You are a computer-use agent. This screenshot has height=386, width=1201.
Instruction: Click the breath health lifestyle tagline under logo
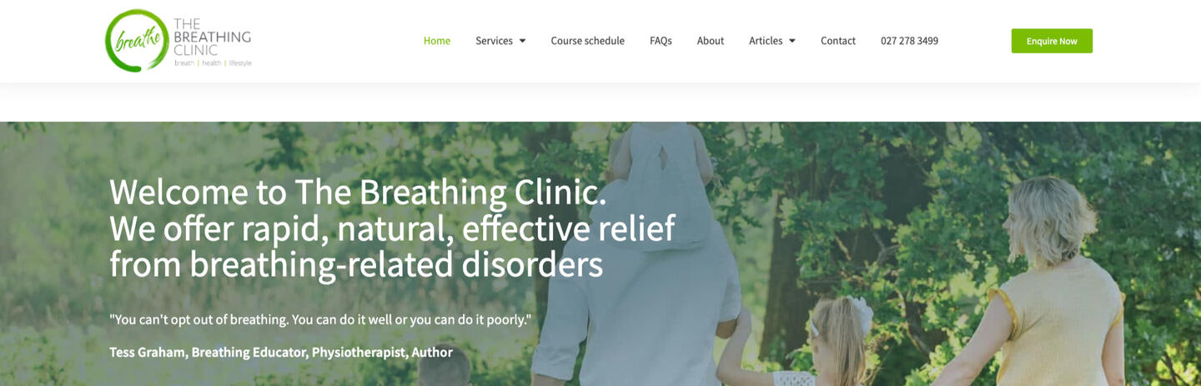(213, 63)
